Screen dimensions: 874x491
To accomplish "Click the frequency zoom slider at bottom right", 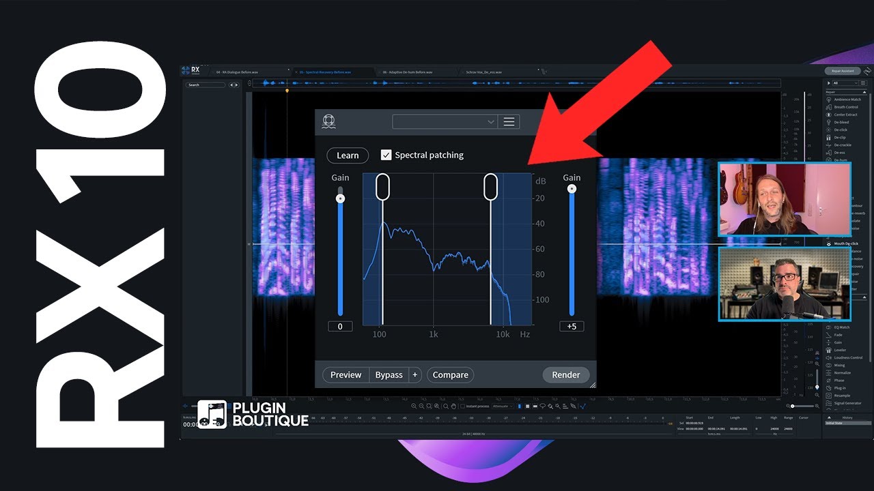I will pyautogui.click(x=817, y=378).
